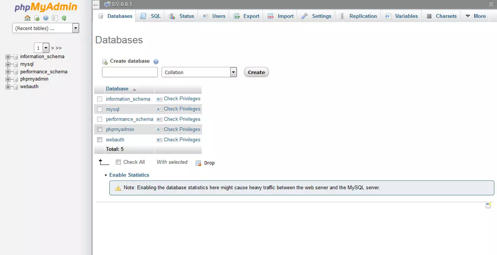Click the Enable Statistics link

(x=129, y=175)
